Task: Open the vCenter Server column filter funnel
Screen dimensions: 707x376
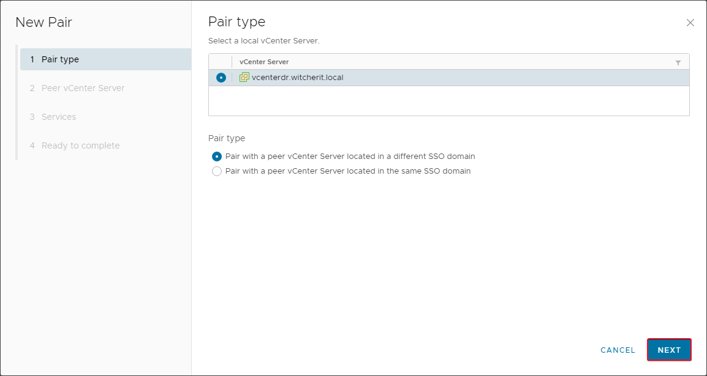Action: pyautogui.click(x=678, y=62)
